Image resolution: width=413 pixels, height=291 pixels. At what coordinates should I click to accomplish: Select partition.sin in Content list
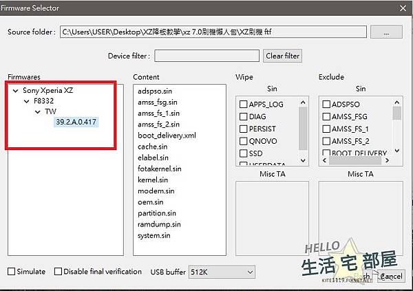pyautogui.click(x=157, y=213)
